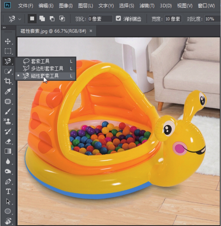Open the 文件(F) menu
The height and width of the screenshot is (226, 221).
(x=26, y=6)
